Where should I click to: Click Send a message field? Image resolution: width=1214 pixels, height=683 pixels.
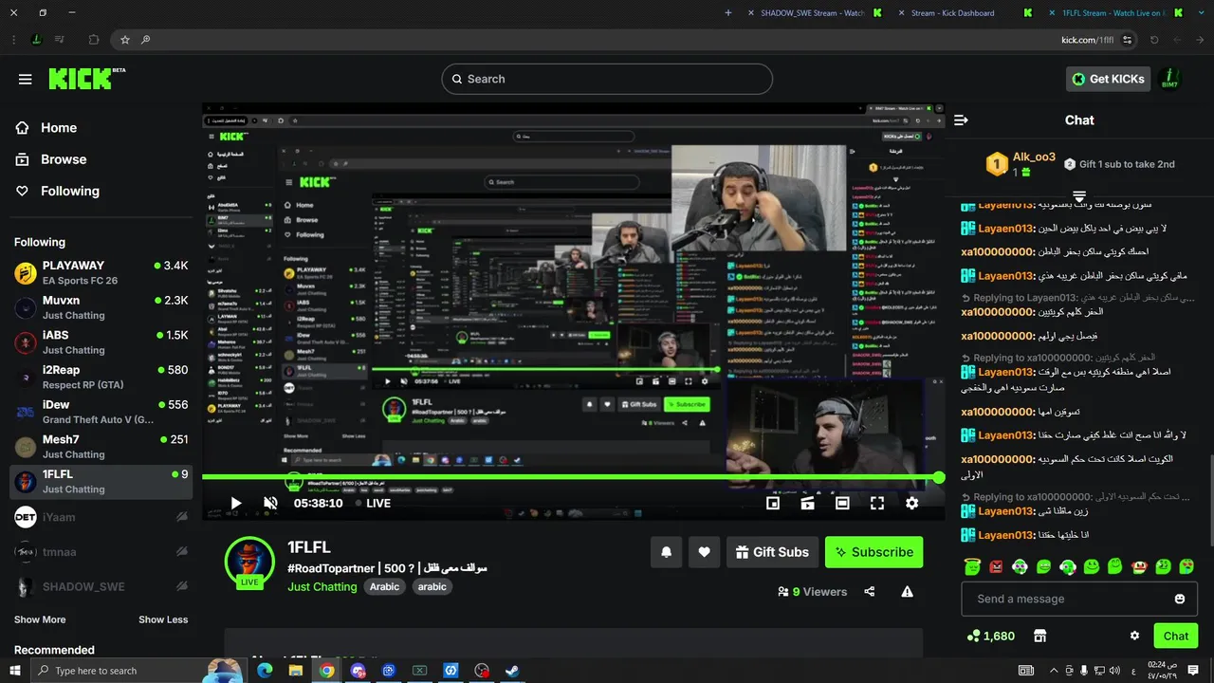1079,599
